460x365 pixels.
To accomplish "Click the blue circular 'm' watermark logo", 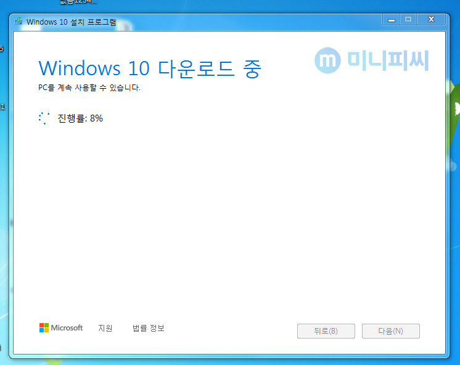I will coord(327,60).
